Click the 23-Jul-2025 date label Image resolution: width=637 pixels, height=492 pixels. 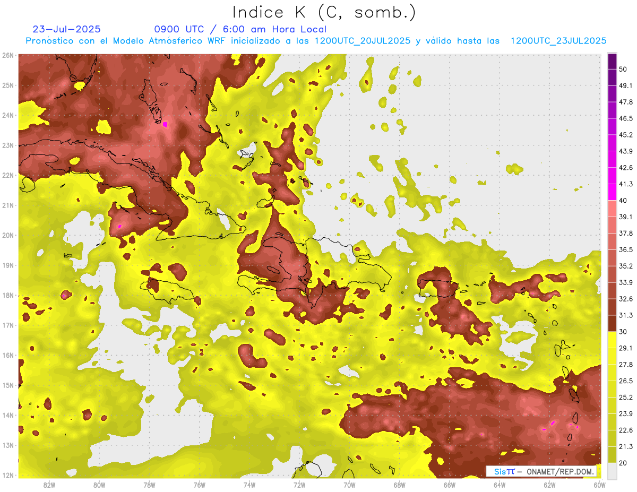click(x=66, y=29)
